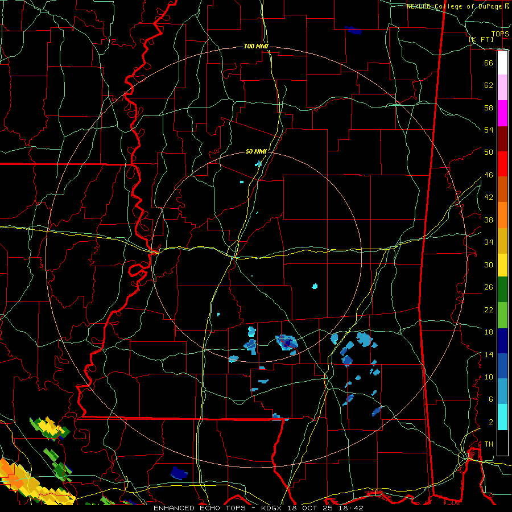Click the "K FT" unit label
The height and width of the screenshot is (512, 512).
coord(481,39)
